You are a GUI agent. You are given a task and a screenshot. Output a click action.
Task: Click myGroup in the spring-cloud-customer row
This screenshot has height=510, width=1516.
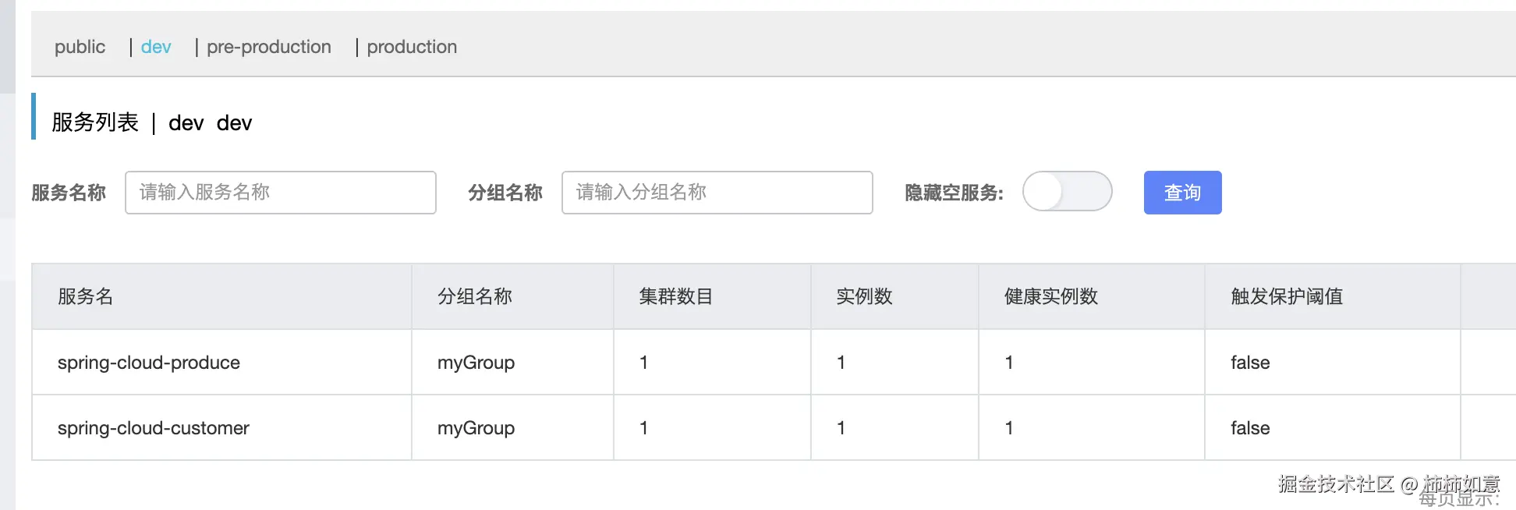click(476, 428)
